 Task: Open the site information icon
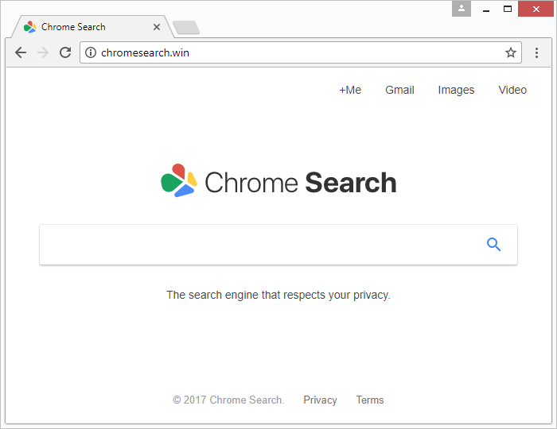91,53
